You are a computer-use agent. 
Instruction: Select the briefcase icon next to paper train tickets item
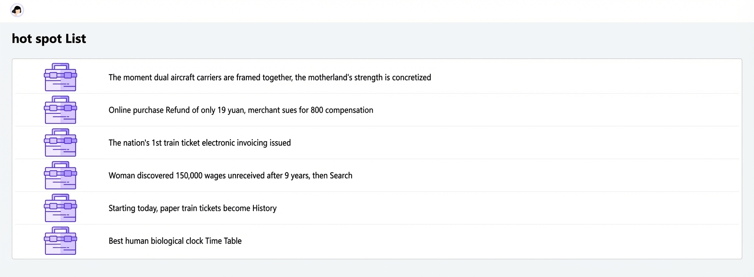[x=60, y=208]
